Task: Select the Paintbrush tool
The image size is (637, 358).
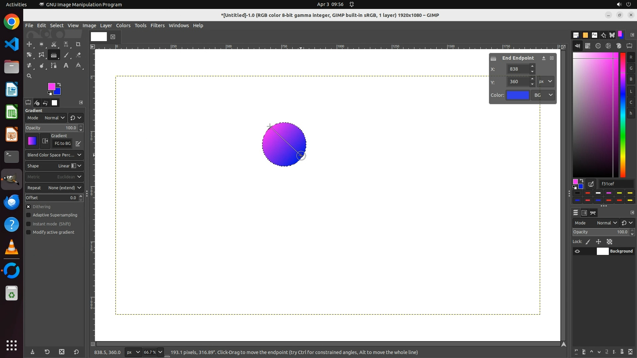Action: click(66, 55)
